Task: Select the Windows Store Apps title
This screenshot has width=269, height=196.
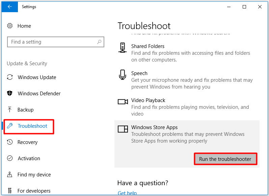Action: coord(154,127)
